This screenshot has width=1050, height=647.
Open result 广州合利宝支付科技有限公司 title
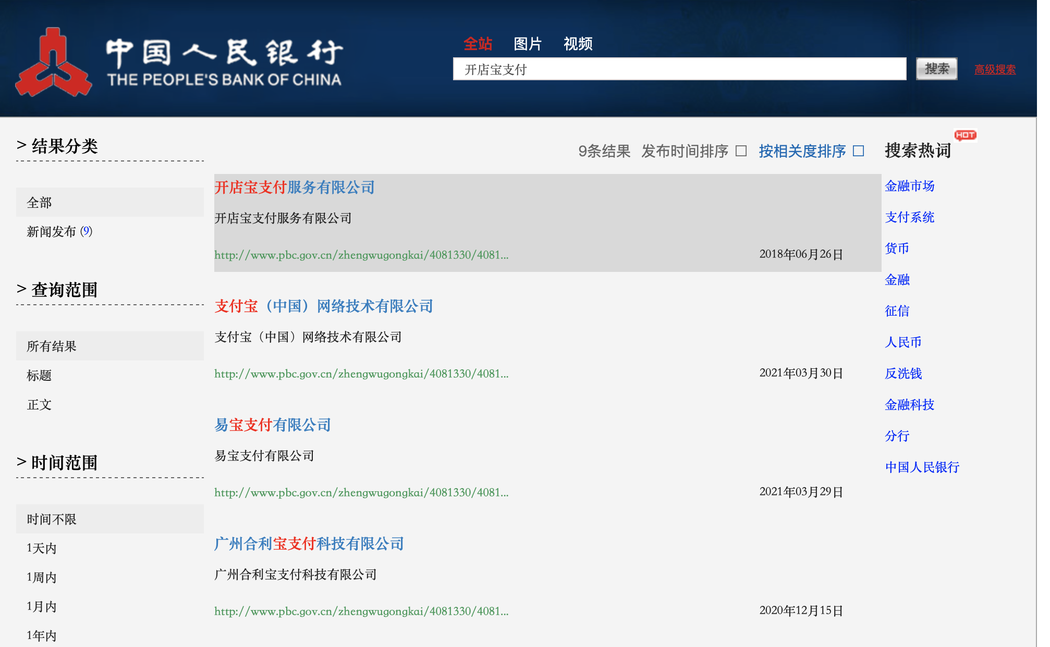coord(309,544)
